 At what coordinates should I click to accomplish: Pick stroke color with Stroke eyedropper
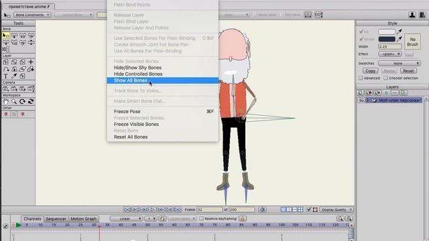[400, 39]
